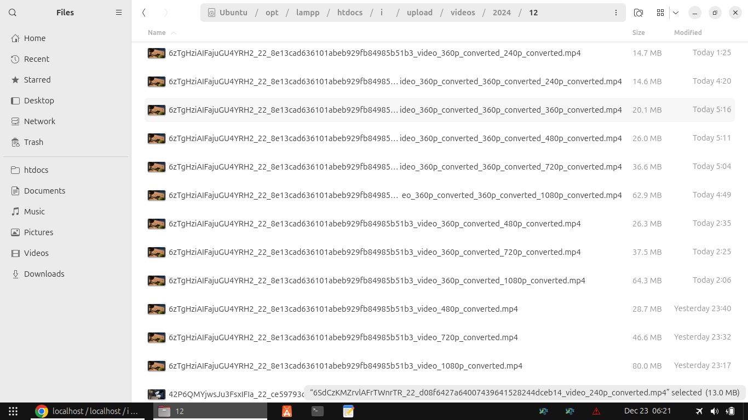
Task: Navigate to Ubuntu in path bar
Action: coord(228,13)
